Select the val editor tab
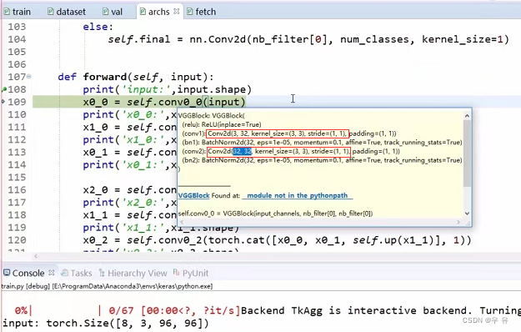This screenshot has width=521, height=332. 113,12
